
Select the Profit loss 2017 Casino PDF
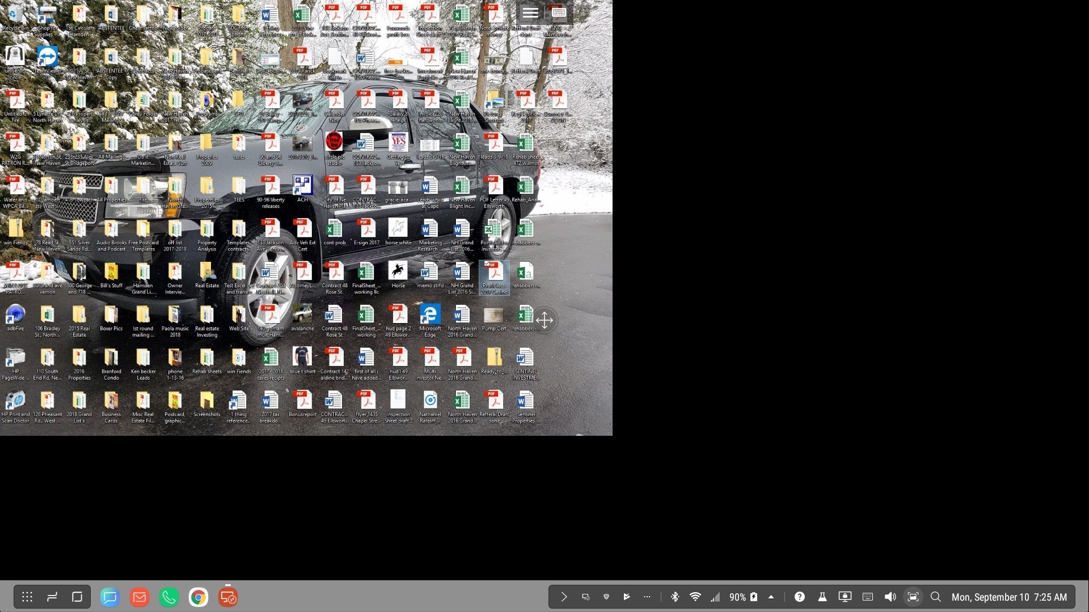494,278
